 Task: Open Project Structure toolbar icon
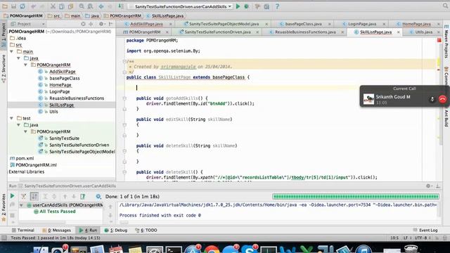pyautogui.click(x=266, y=6)
